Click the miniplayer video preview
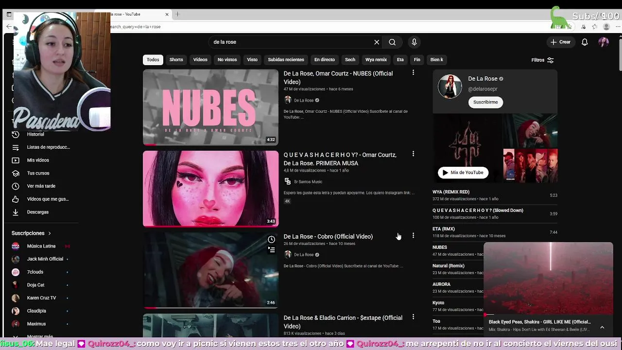This screenshot has height=350, width=622. coord(548,279)
